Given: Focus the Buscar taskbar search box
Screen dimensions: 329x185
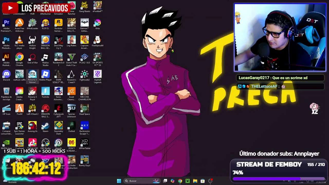Looking at the screenshot, I should (142, 181).
